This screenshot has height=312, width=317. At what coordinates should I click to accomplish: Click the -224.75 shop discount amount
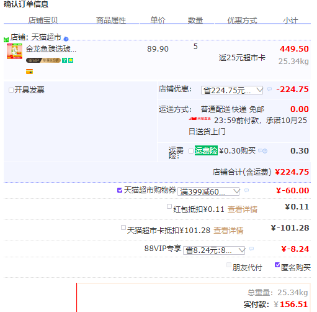(292, 89)
